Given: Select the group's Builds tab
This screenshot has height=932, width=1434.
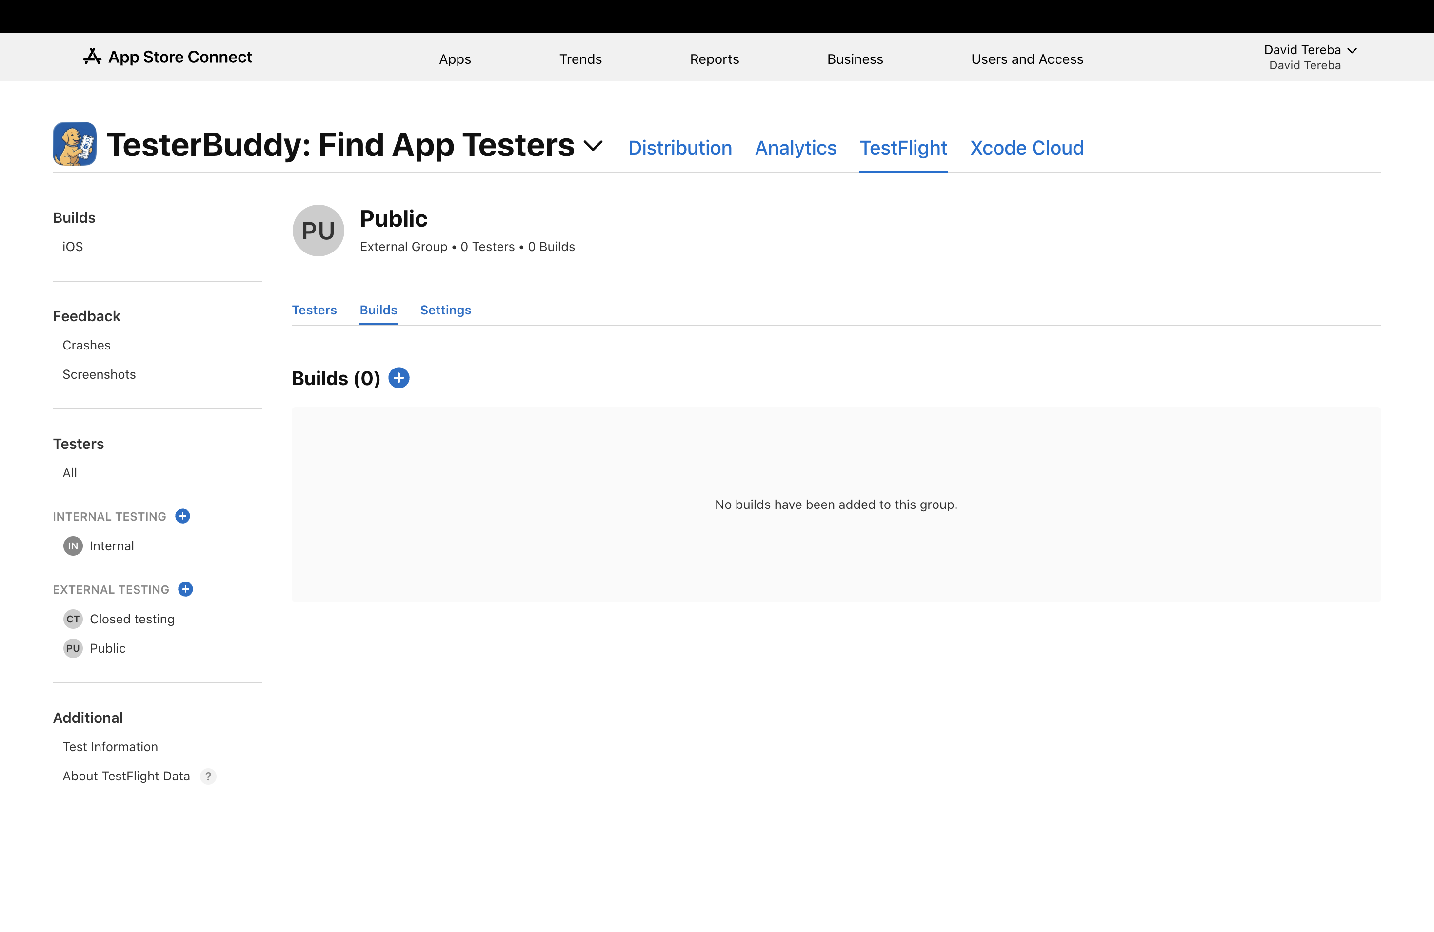Looking at the screenshot, I should click(x=378, y=310).
